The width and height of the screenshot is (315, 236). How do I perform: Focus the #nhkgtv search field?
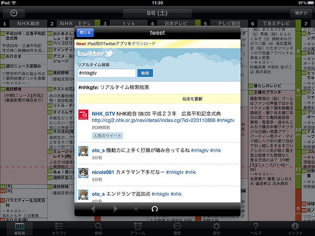tap(106, 73)
